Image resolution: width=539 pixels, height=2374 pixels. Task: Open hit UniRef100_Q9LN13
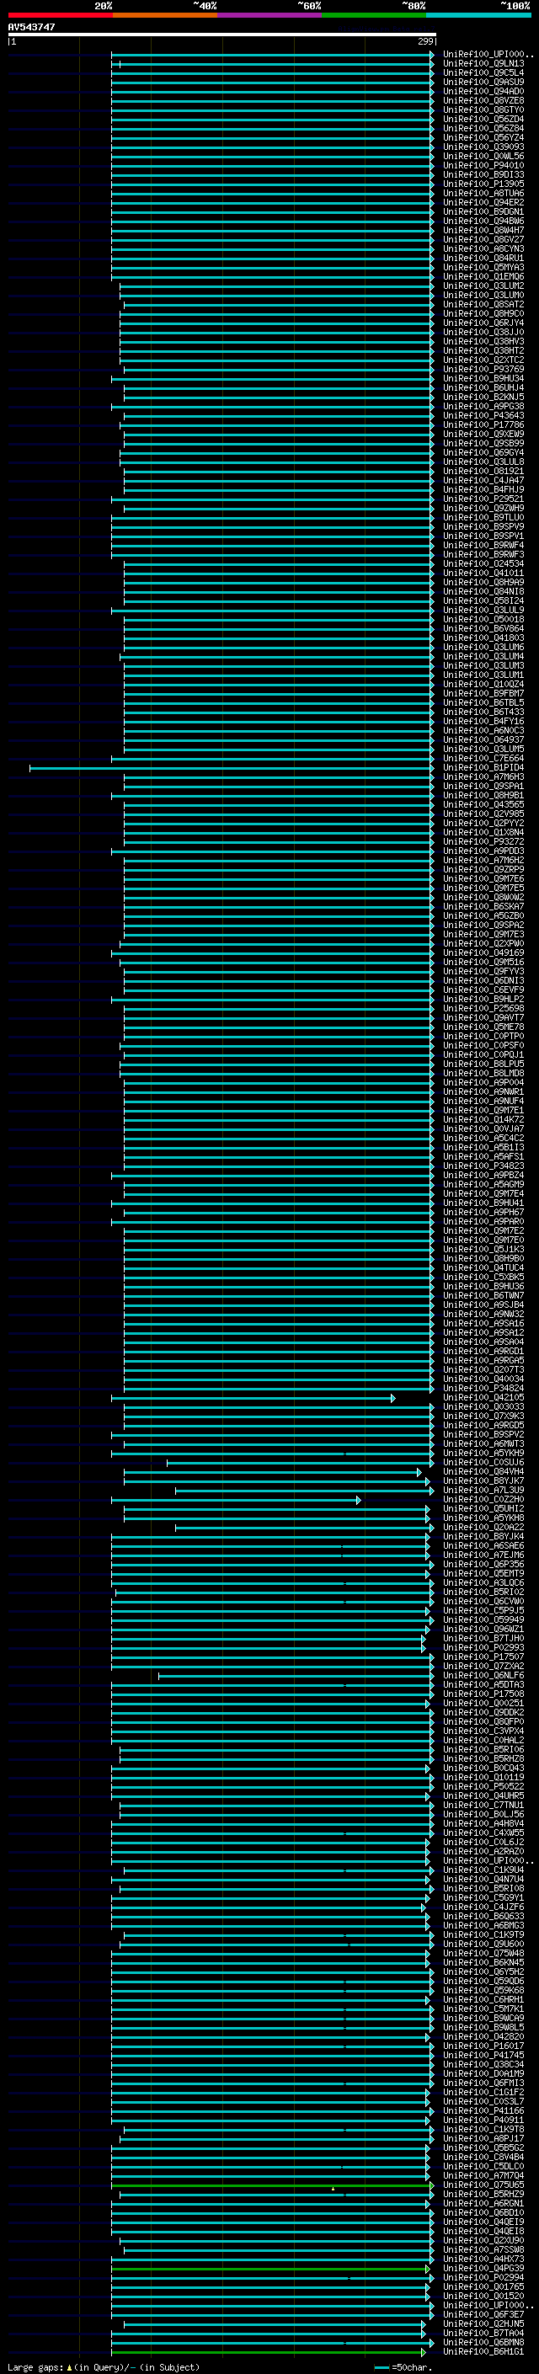pos(483,64)
